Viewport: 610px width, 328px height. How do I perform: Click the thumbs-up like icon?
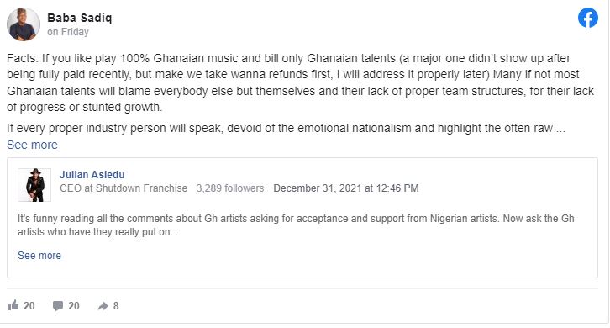tap(13, 305)
